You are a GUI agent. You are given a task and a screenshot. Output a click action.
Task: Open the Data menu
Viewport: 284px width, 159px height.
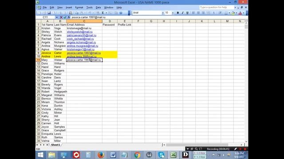point(98,8)
